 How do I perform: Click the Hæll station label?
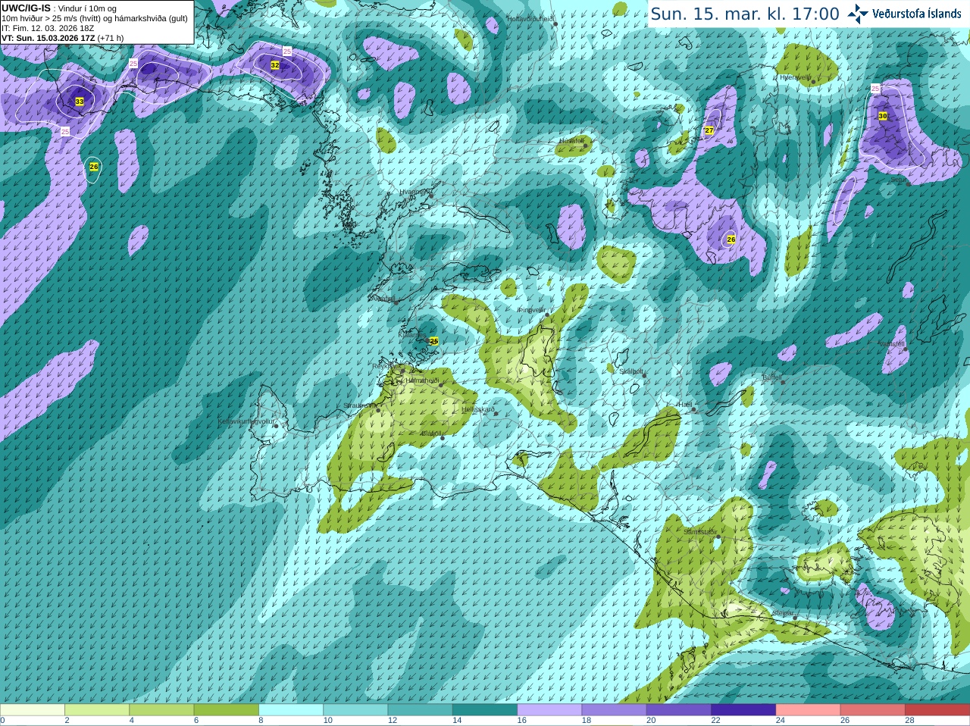point(685,405)
